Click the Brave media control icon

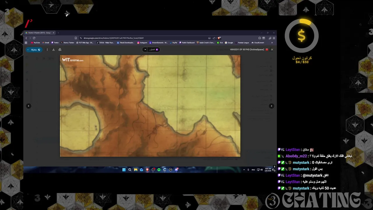[270, 38]
